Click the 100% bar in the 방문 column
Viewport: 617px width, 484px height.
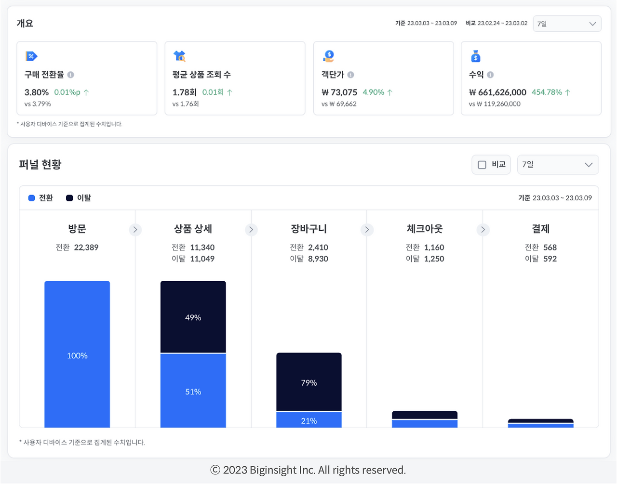click(x=77, y=355)
